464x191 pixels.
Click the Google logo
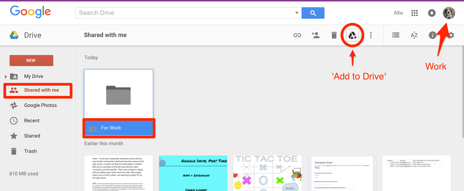30,12
